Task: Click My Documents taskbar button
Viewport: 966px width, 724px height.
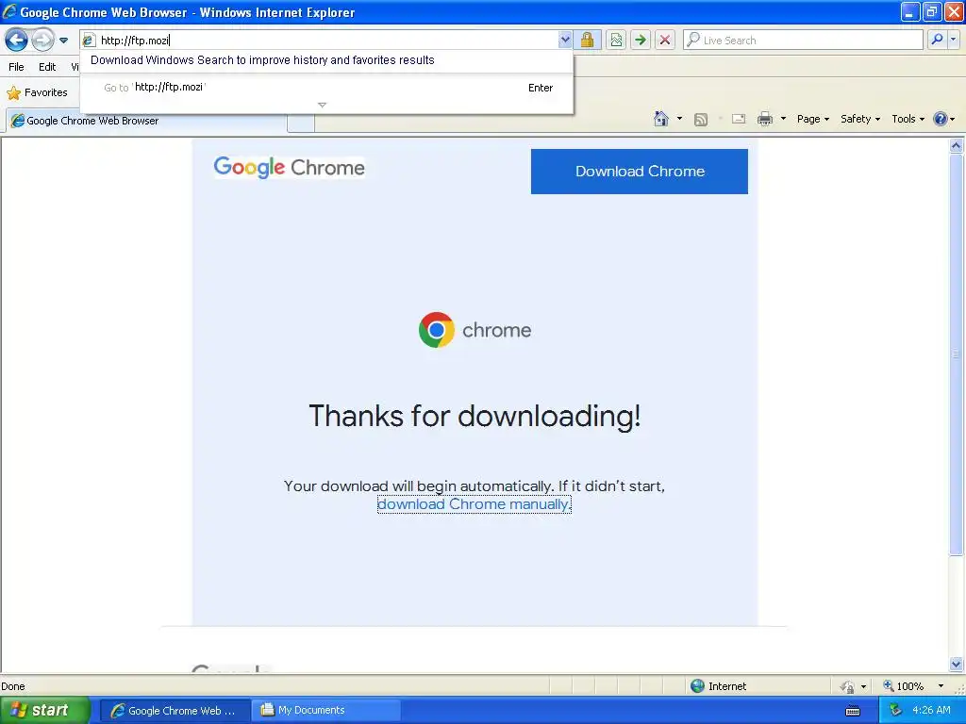Action: (x=326, y=711)
